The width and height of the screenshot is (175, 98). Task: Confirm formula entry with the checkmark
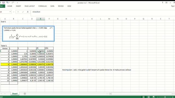[23, 12]
